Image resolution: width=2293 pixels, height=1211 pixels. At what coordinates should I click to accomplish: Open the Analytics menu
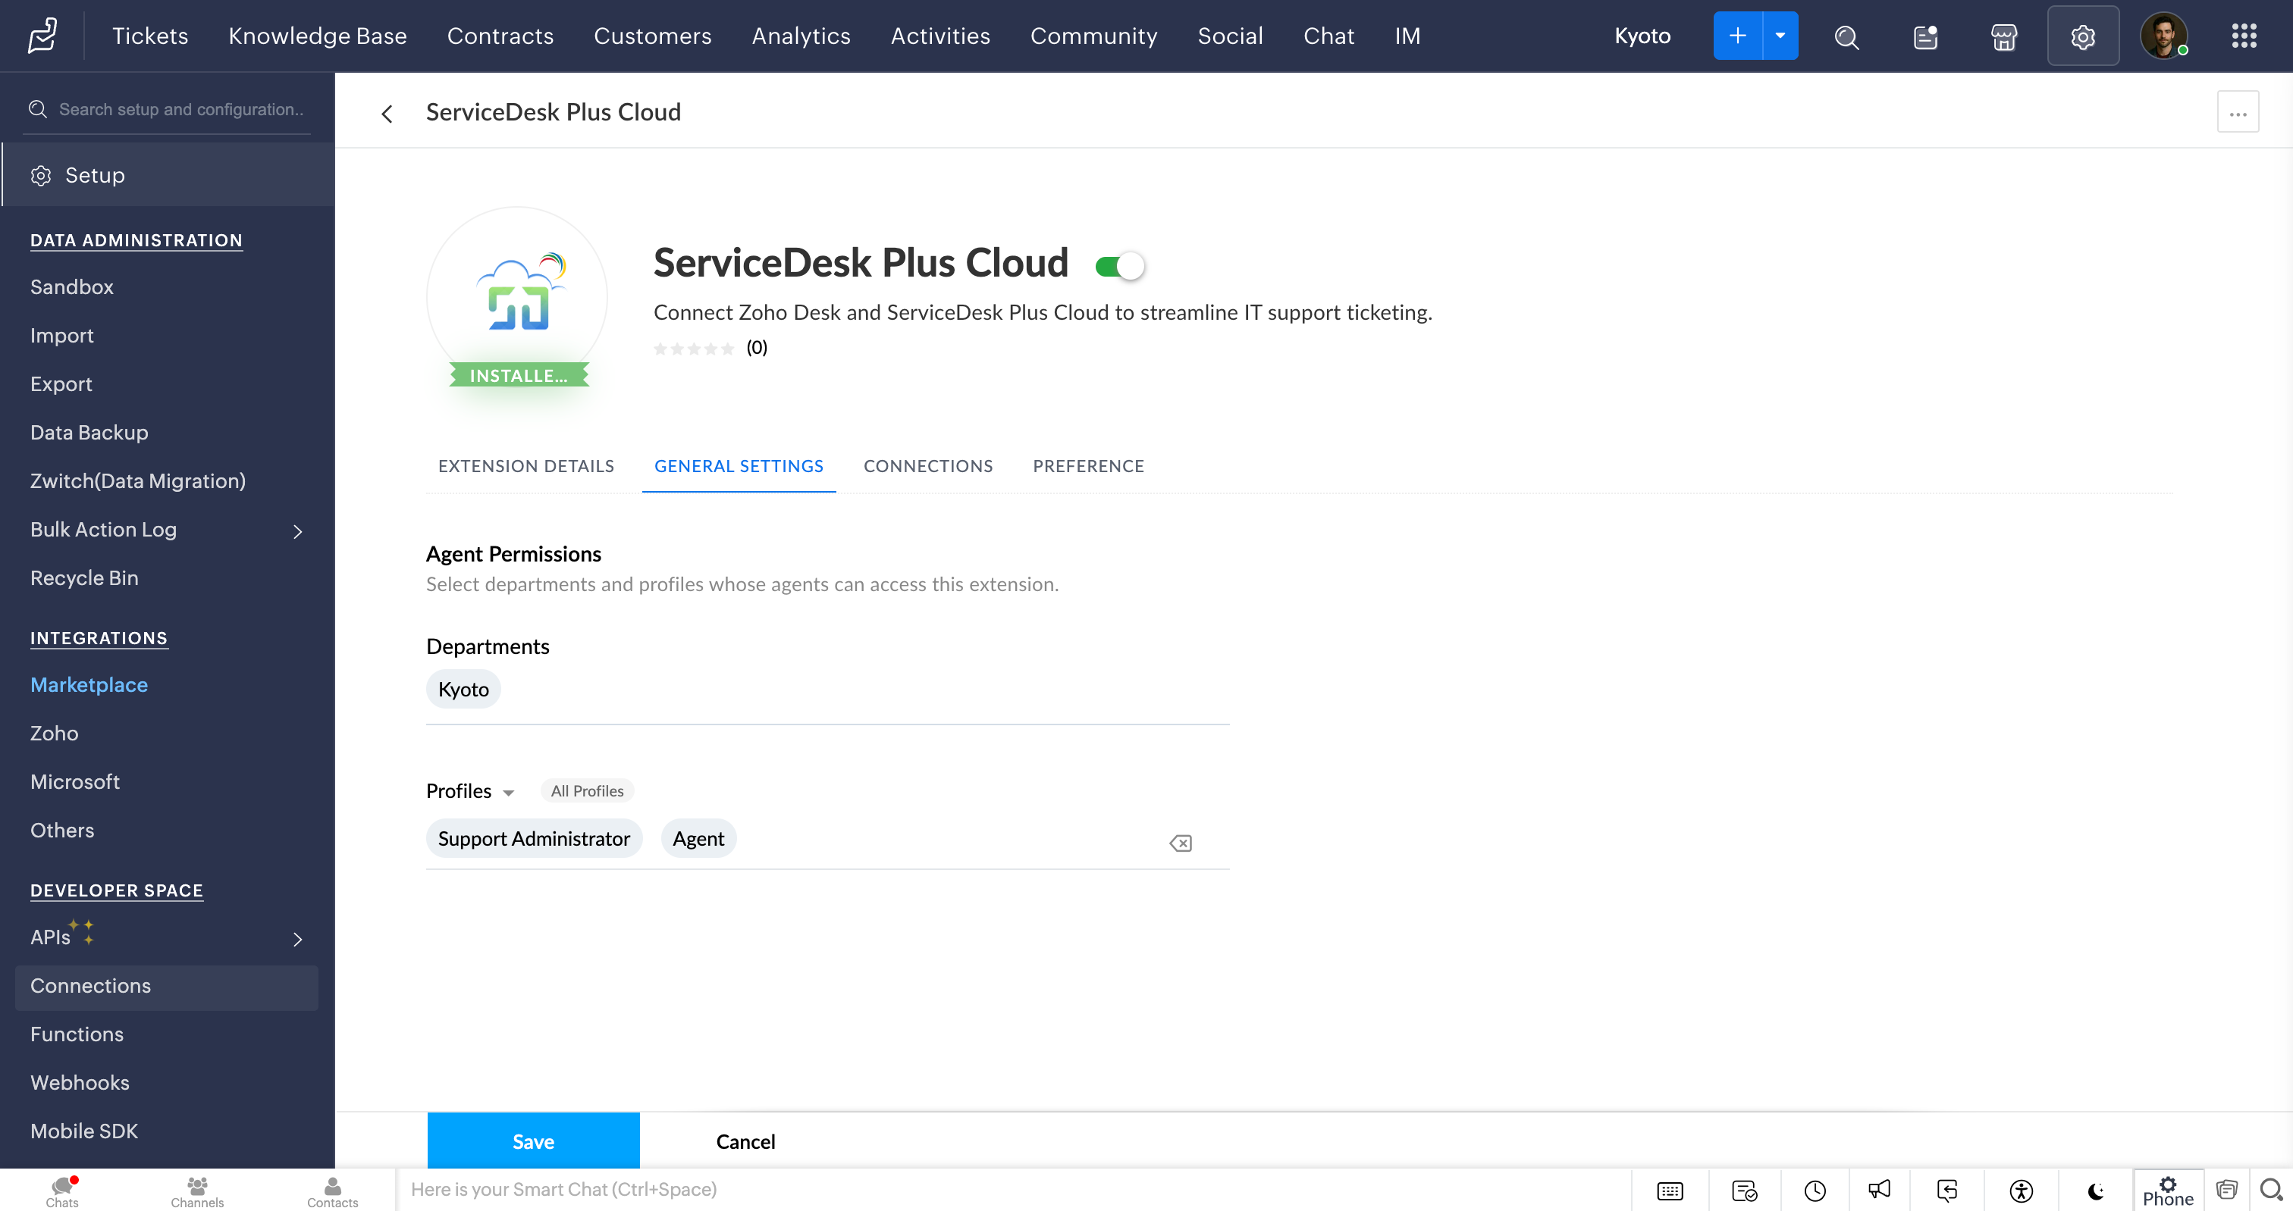[x=801, y=36]
